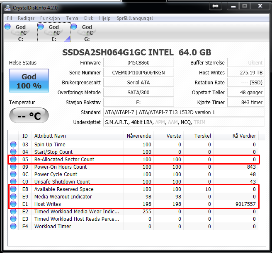Screen dimensions: 272x253
Task: Open the Disk menu
Action: [x=89, y=18]
